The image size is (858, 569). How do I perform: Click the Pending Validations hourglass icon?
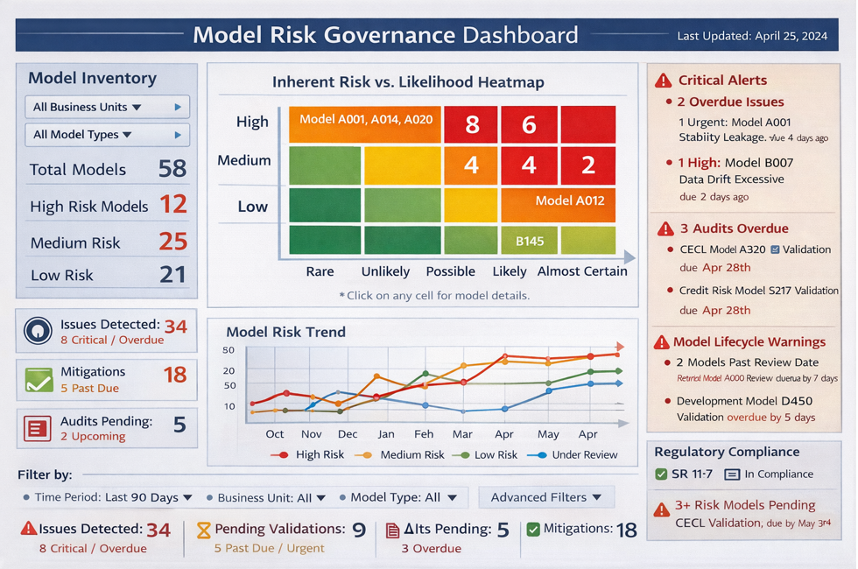(x=203, y=530)
